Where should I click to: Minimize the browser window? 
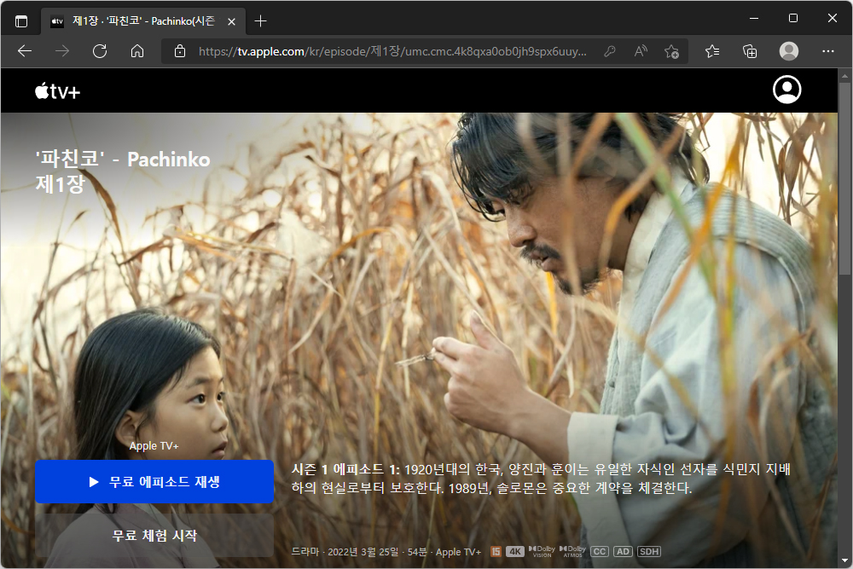(x=754, y=18)
